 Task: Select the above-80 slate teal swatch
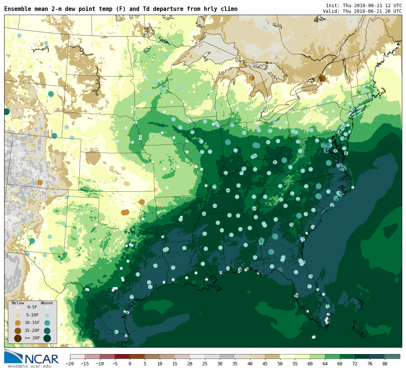[x=392, y=356]
